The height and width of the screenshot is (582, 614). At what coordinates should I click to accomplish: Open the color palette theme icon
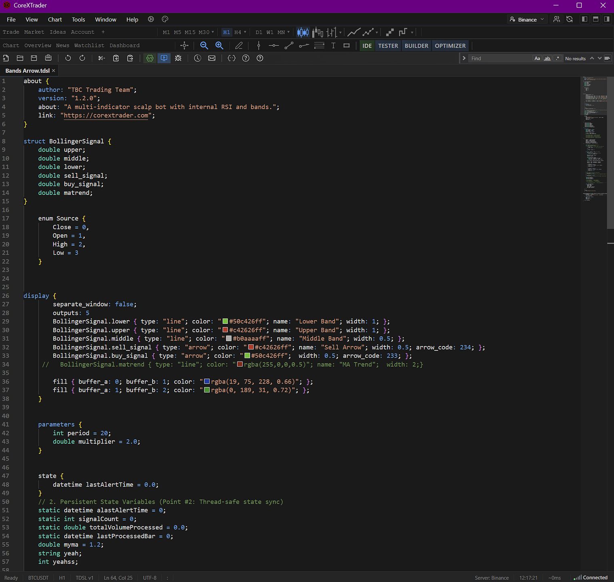click(165, 19)
